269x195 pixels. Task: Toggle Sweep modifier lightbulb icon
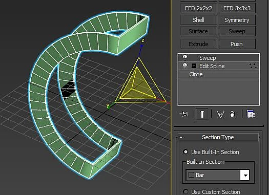click(185, 57)
